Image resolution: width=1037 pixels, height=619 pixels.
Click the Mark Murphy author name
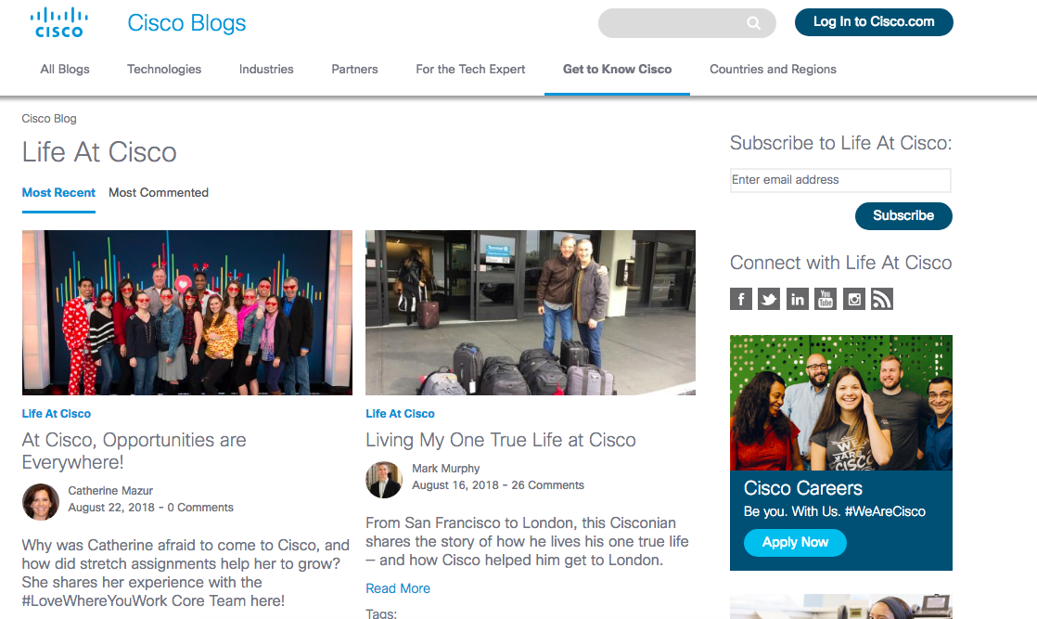[x=446, y=468]
